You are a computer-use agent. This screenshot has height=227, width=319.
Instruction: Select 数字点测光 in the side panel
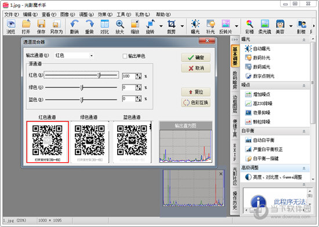260,76
